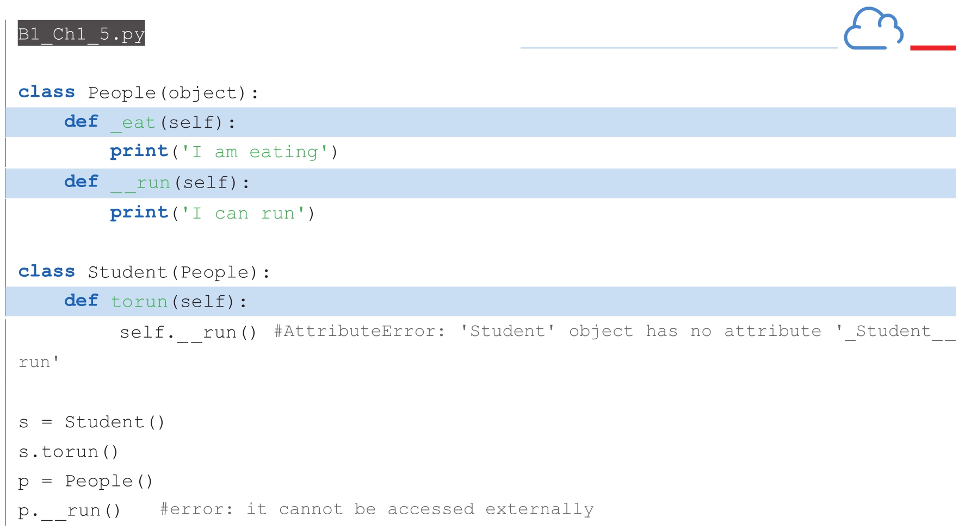Click the red bar beside the cloud

pos(932,48)
